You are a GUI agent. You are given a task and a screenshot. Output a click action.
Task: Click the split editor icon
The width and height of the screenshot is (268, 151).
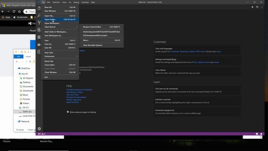click(x=257, y=7)
